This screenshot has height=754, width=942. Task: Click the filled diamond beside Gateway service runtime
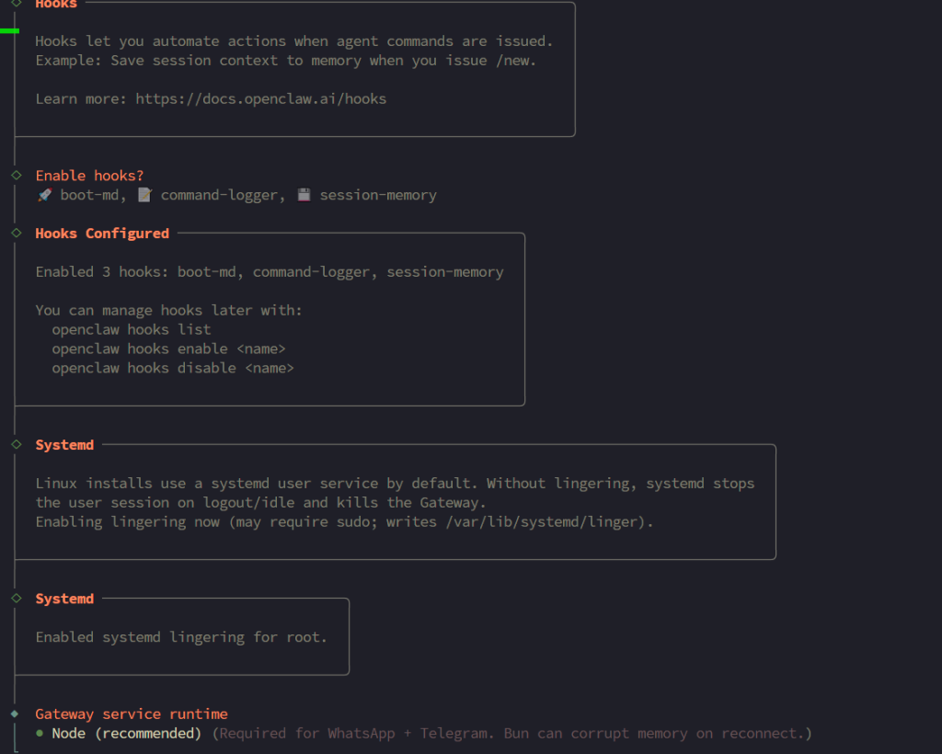(15, 714)
